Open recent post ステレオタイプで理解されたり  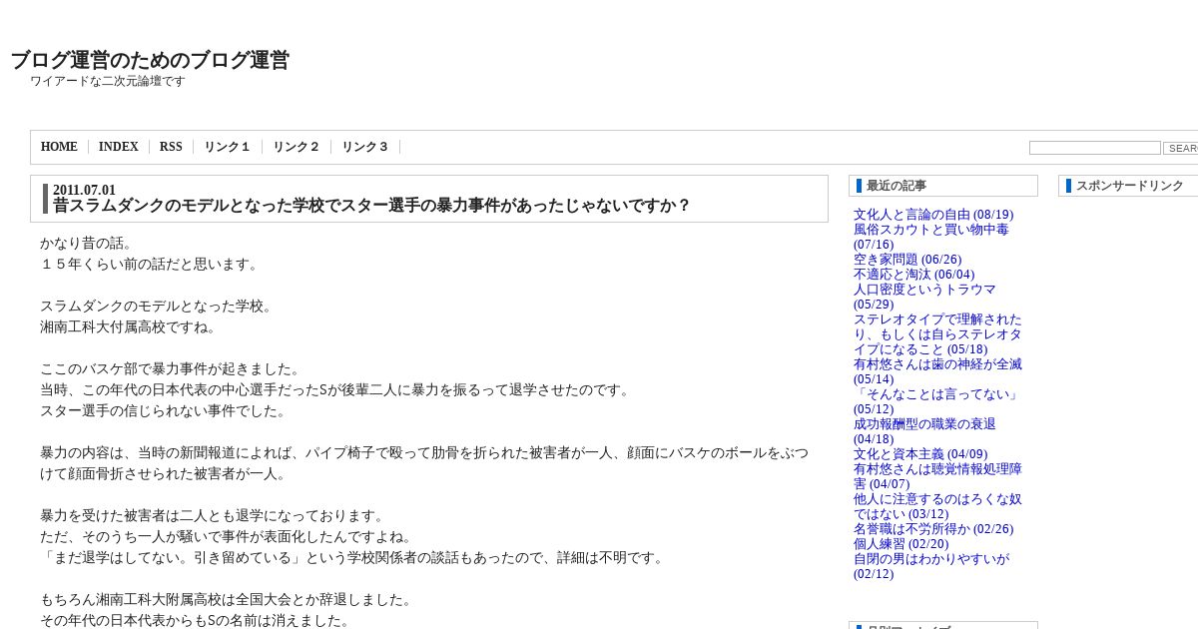[937, 334]
